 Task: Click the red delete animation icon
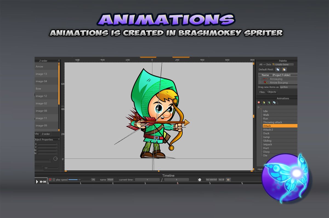point(259,103)
